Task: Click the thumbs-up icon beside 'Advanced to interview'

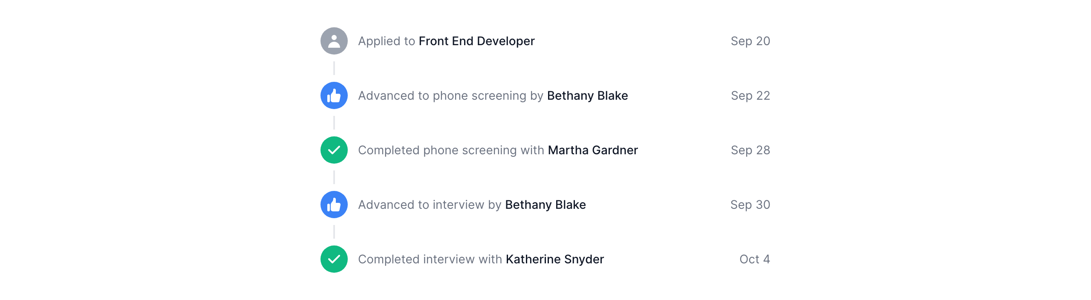Action: pyautogui.click(x=334, y=205)
